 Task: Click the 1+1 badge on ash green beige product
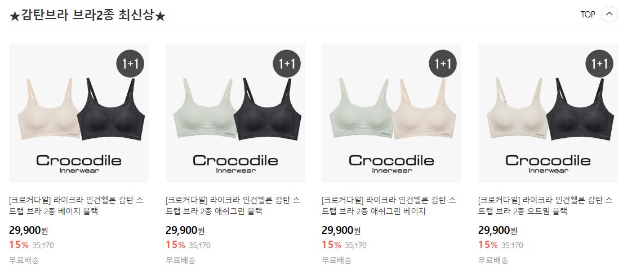[x=443, y=64]
